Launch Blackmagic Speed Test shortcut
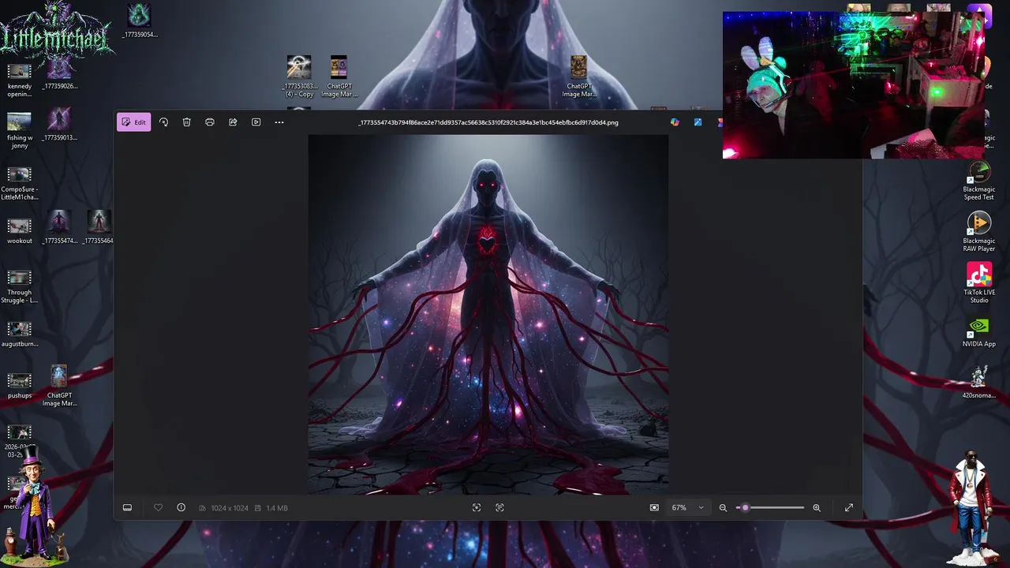The height and width of the screenshot is (568, 1010). 979,181
